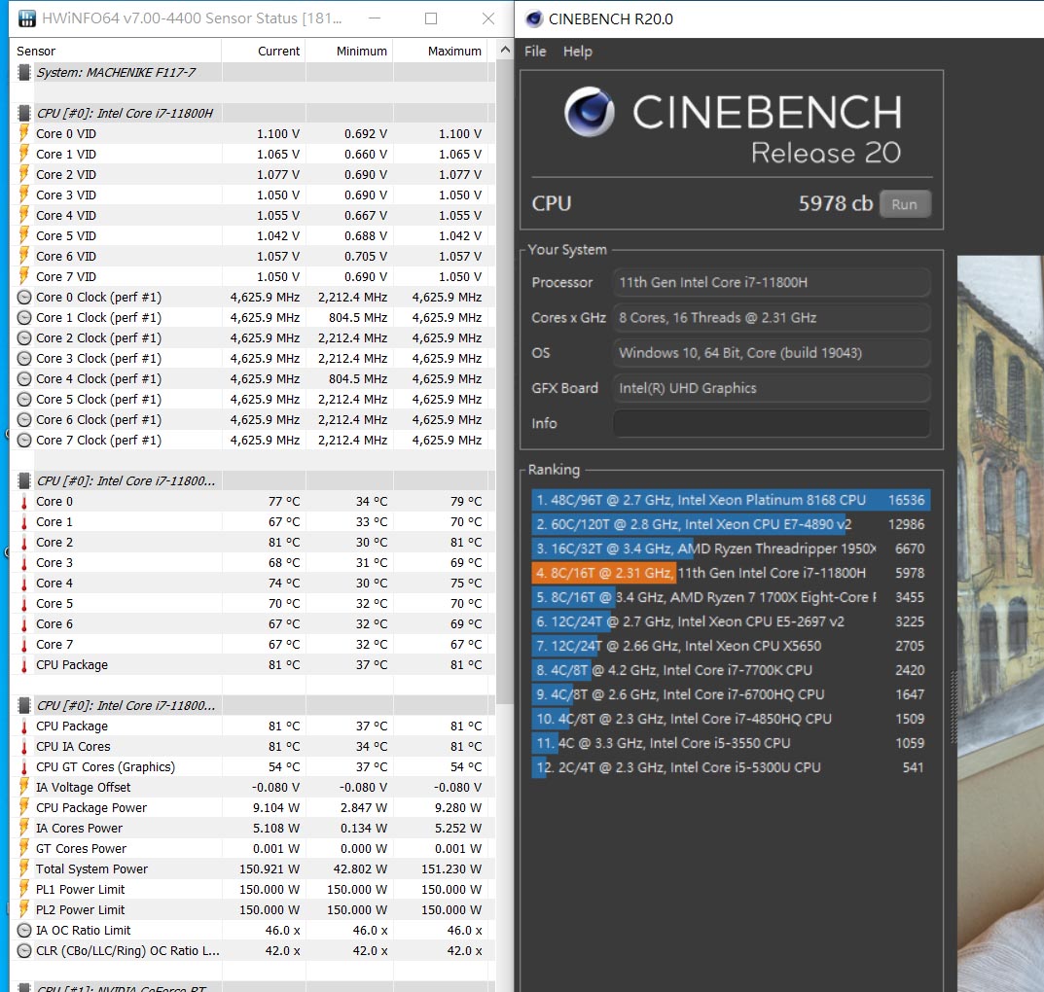1044x992 pixels.
Task: Click the 5978 cb CPU score value
Action: point(835,203)
